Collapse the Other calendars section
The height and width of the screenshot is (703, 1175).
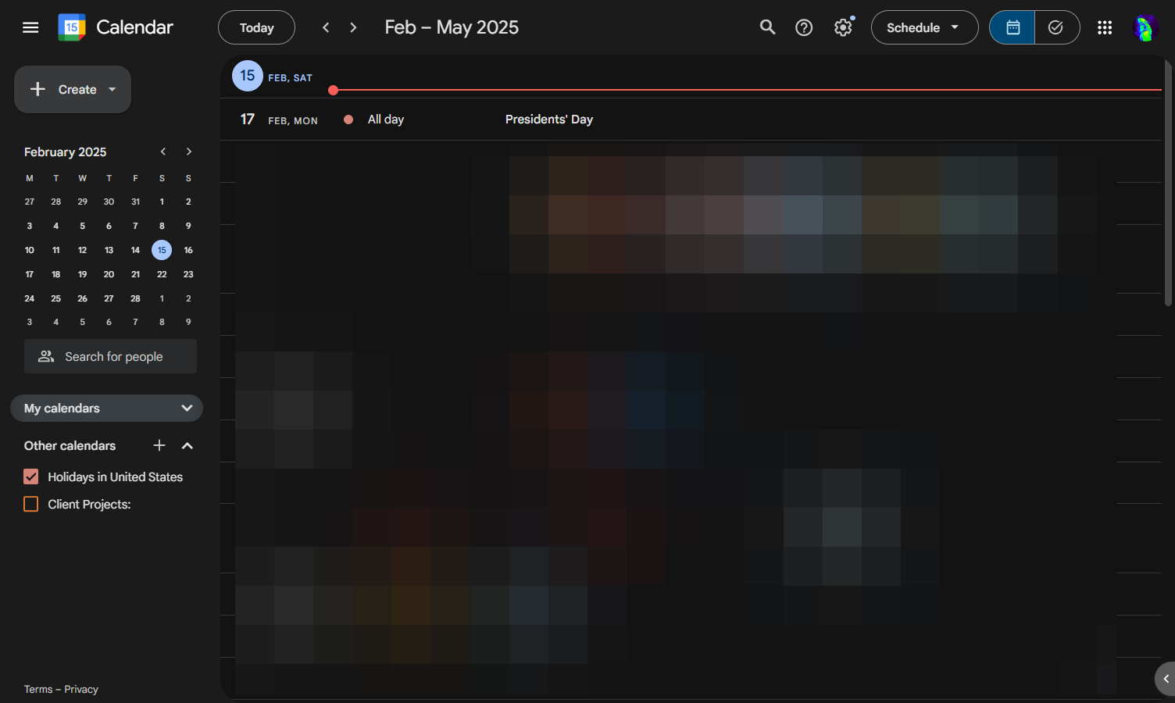pyautogui.click(x=187, y=445)
